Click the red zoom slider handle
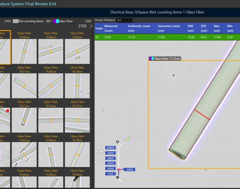 (x=119, y=169)
